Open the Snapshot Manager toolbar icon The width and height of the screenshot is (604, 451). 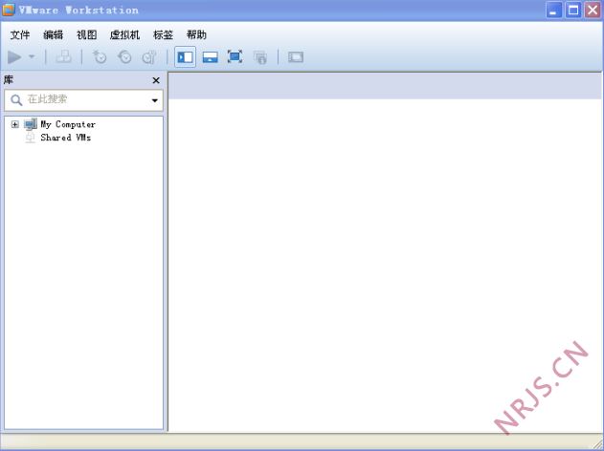[x=149, y=57]
